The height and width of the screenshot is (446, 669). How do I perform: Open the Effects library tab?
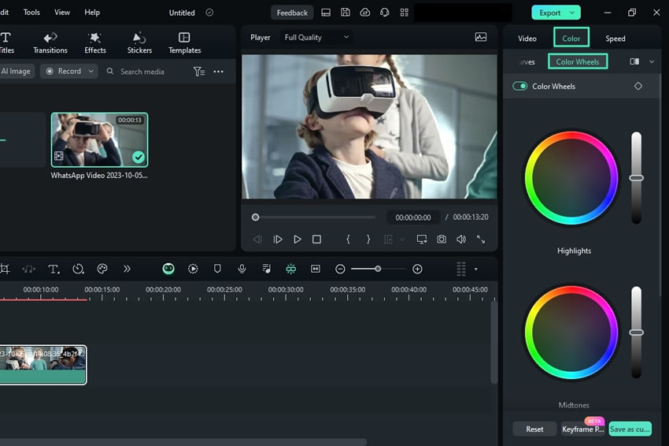coord(94,43)
